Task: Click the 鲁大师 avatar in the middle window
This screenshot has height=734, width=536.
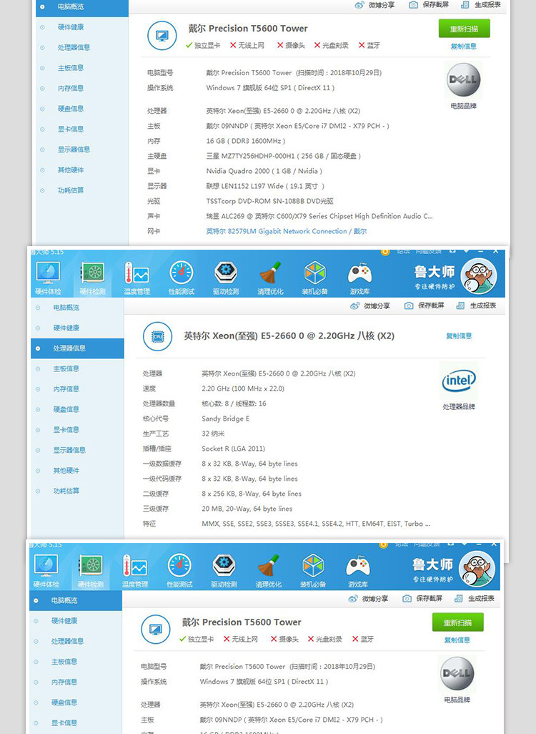Action: (479, 275)
